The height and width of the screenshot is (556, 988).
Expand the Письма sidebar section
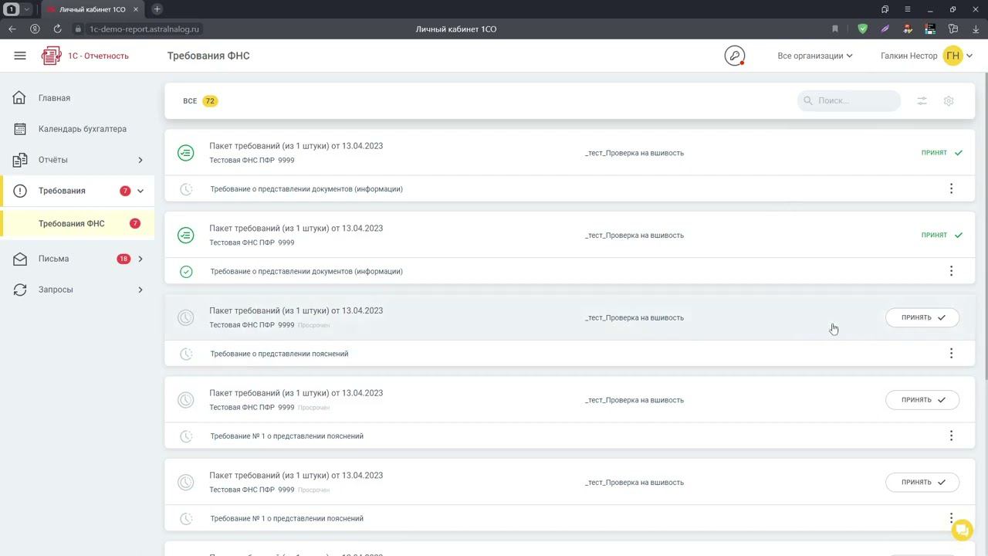[x=140, y=259]
